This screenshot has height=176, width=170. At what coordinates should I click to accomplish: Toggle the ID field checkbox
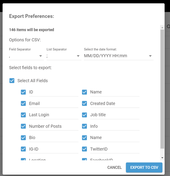(x=23, y=92)
